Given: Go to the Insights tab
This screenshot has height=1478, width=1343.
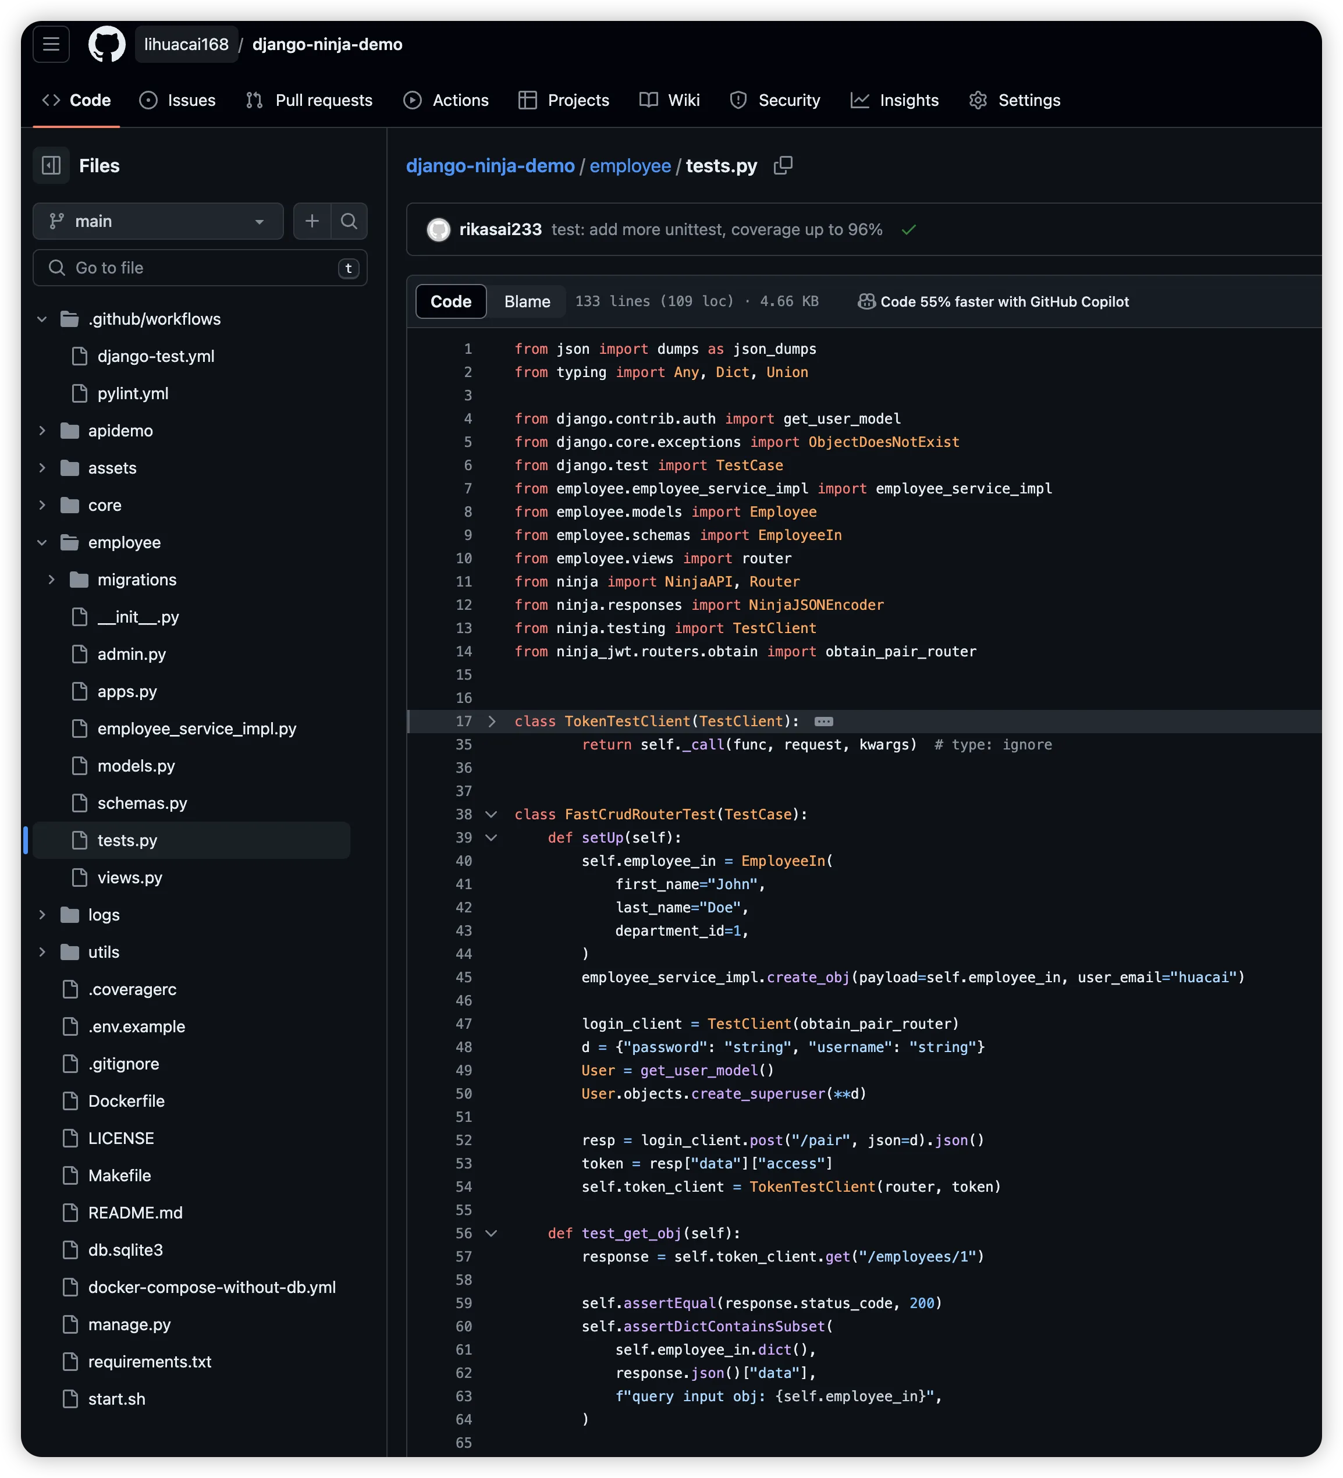Looking at the screenshot, I should (894, 100).
